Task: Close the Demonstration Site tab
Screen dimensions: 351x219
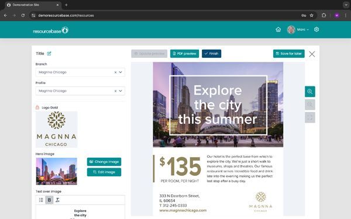Action: [57, 5]
